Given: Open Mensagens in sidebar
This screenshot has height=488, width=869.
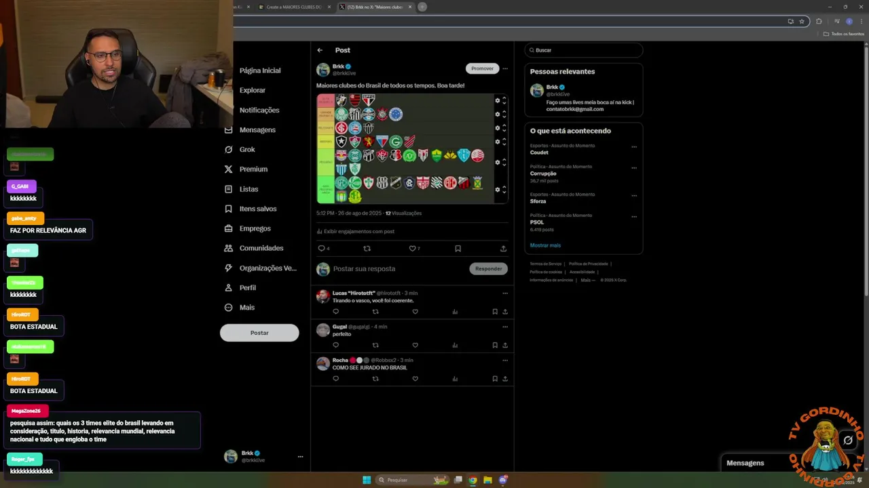Looking at the screenshot, I should 257,129.
